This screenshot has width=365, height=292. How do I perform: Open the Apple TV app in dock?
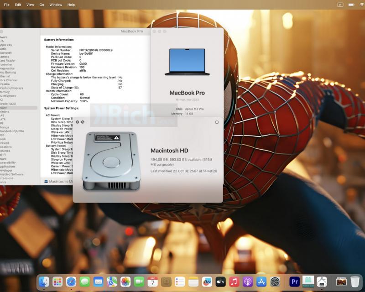(x=220, y=282)
